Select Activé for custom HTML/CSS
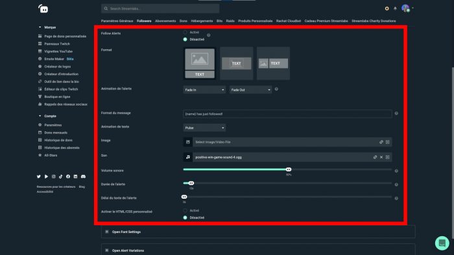Viewport: 454px width, 255px height. 185,210
